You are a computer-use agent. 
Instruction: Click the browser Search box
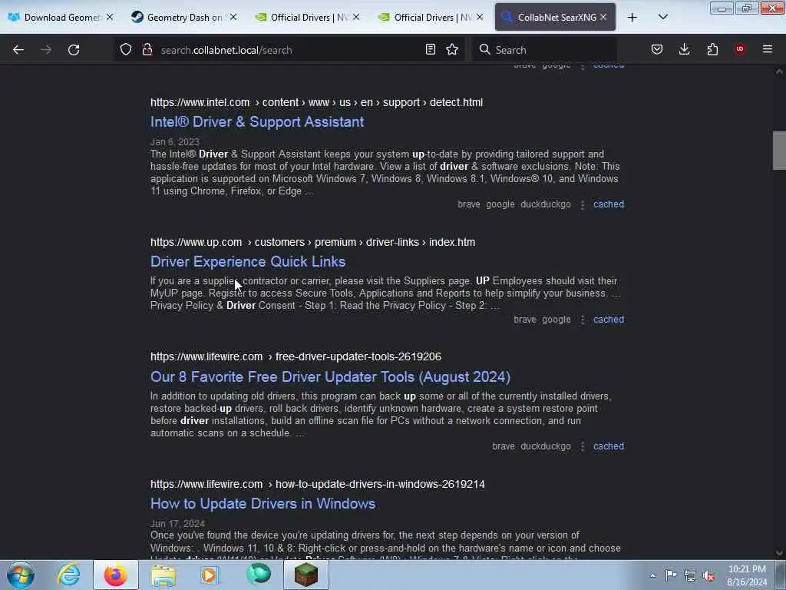click(544, 50)
